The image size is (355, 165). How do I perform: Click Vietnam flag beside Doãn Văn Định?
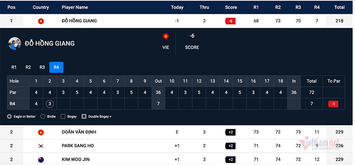41,132
